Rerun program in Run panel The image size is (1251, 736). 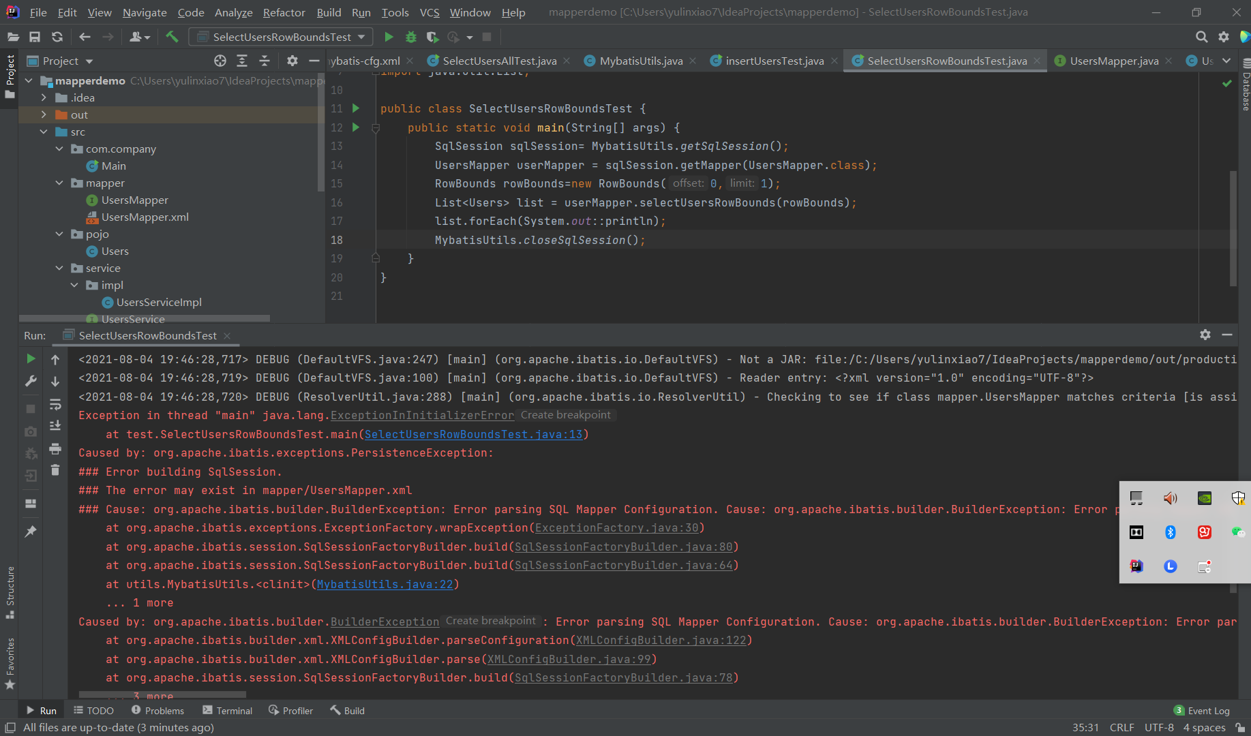tap(31, 358)
